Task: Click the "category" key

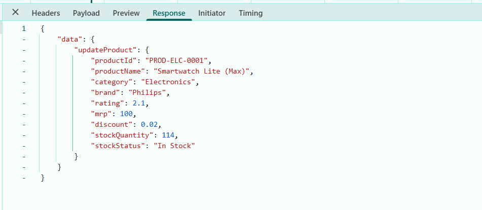Action: click(112, 82)
